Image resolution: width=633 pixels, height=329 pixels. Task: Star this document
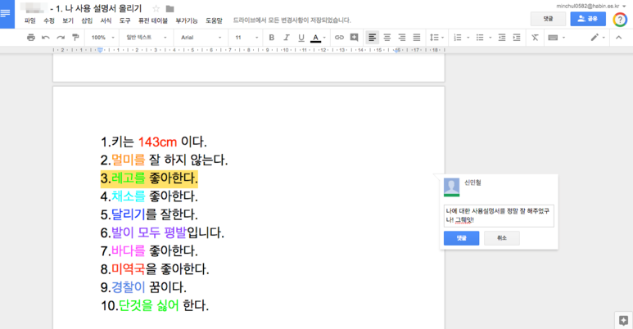coord(156,9)
